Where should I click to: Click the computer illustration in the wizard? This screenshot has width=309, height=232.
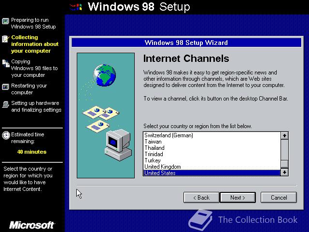point(118,145)
